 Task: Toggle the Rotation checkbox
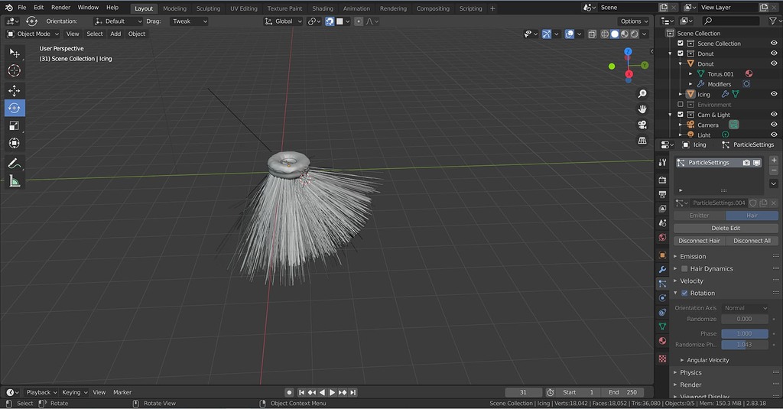point(684,293)
